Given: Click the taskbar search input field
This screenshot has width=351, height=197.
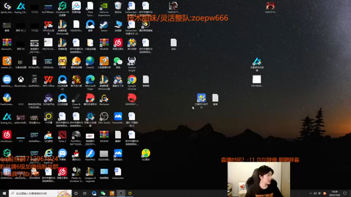Looking at the screenshot, I should pyautogui.click(x=40, y=193).
